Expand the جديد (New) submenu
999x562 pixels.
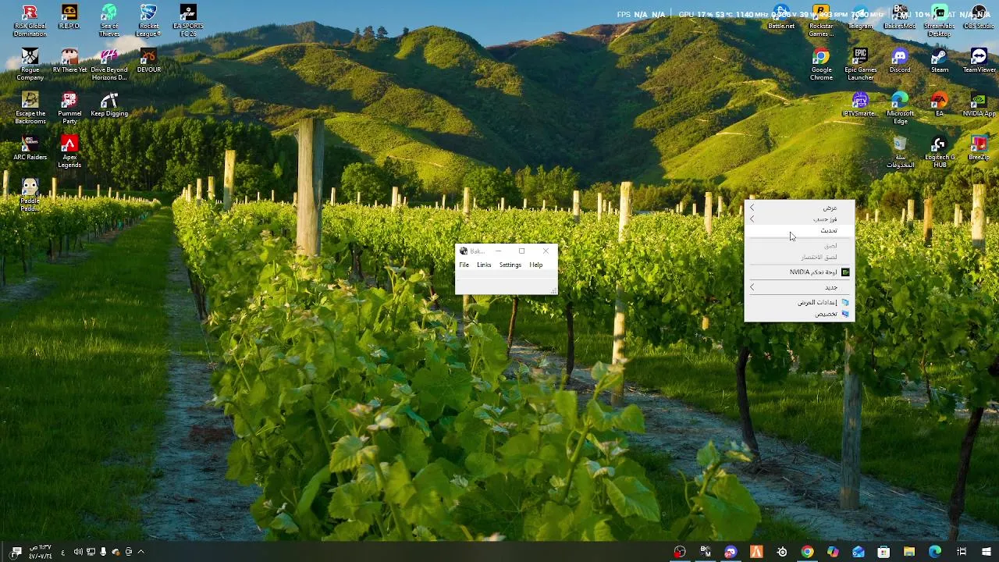tap(799, 287)
